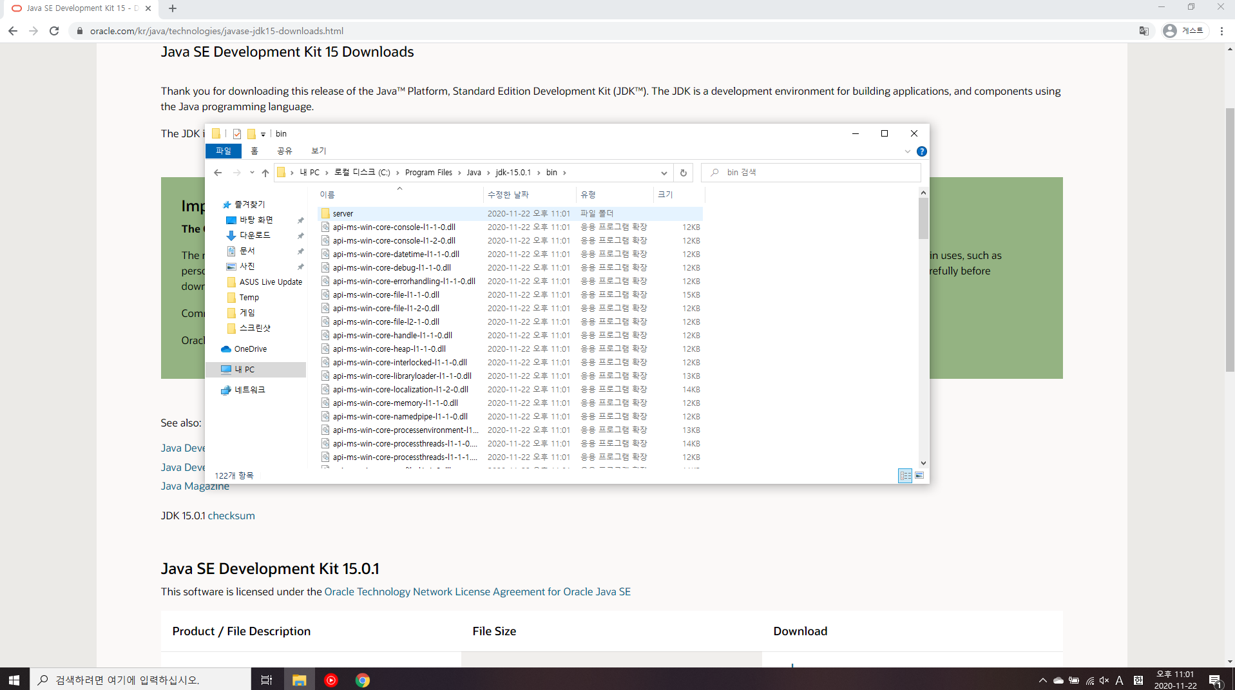The image size is (1235, 690).
Task: Click the browser page vertical scrollbar thumb
Action: coord(1230,238)
